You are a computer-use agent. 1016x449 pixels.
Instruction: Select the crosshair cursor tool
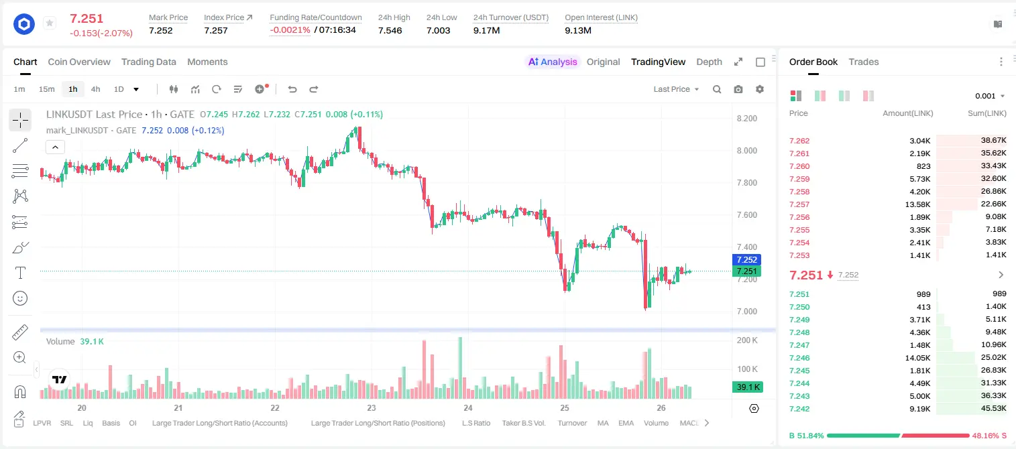pyautogui.click(x=20, y=120)
